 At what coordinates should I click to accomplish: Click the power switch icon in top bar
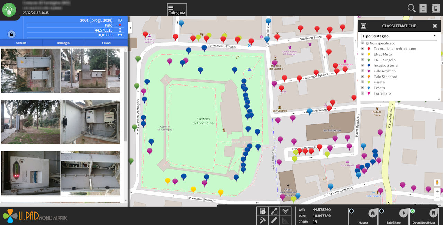pyautogui.click(x=435, y=8)
